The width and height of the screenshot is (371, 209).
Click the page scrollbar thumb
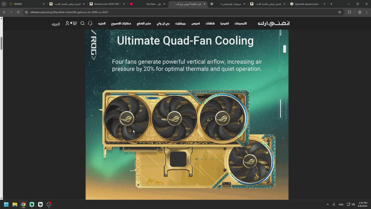coord(1,43)
